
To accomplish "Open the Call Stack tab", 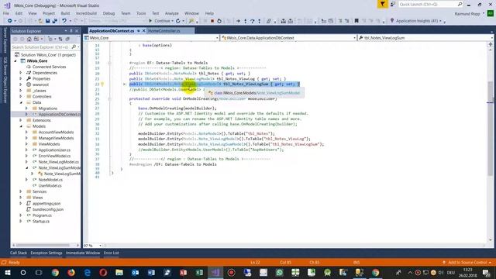I will [19, 253].
